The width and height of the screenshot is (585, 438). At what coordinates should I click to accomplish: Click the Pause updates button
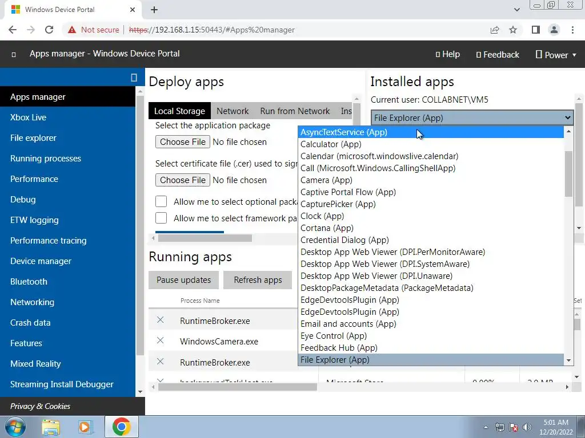pos(183,280)
